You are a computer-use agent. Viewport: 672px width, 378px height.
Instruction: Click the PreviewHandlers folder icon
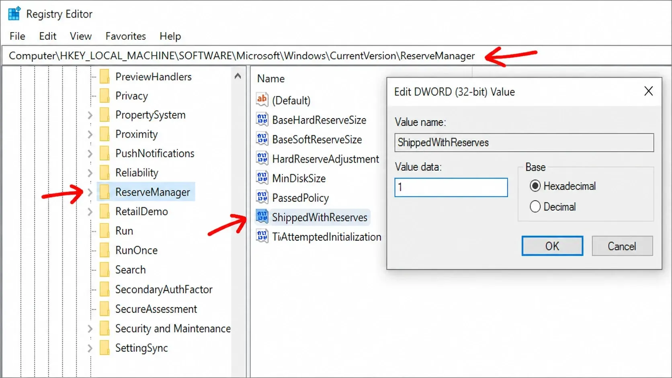pos(104,76)
